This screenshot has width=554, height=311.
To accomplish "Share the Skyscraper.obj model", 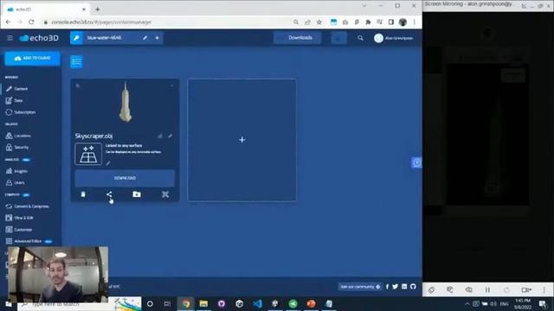I will click(x=109, y=194).
